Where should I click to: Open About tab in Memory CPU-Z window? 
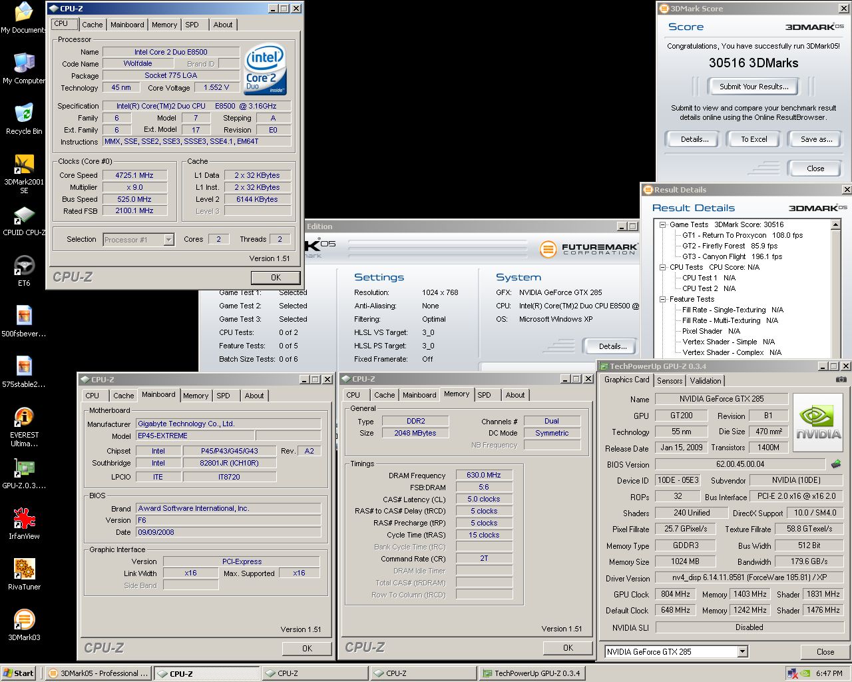click(x=515, y=395)
